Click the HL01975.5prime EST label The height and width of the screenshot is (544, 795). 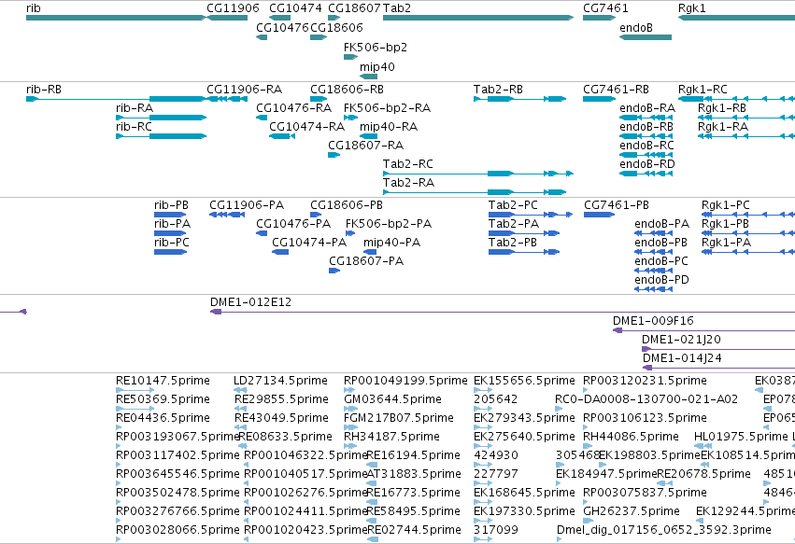741,437
